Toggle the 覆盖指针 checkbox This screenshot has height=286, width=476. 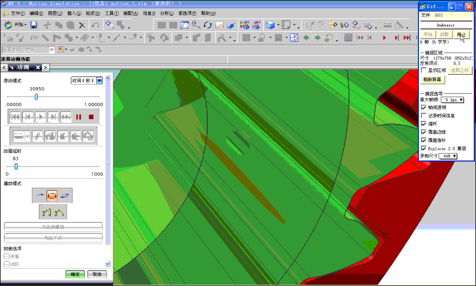424,140
